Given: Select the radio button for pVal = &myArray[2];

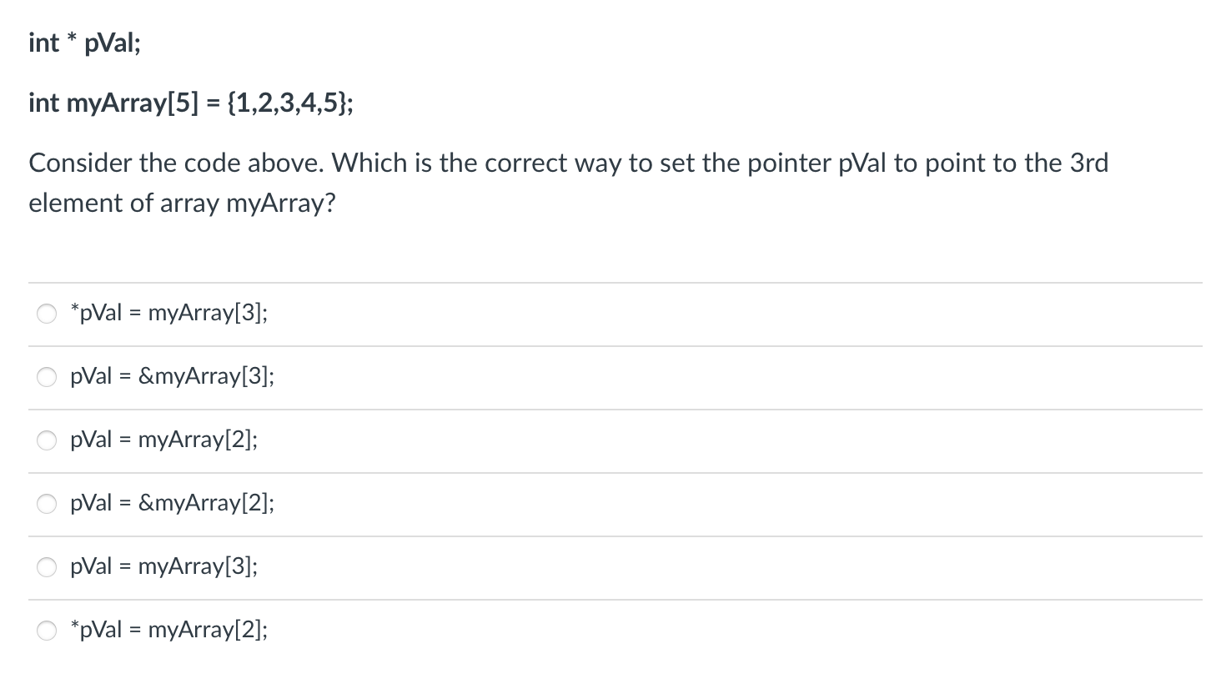Looking at the screenshot, I should [x=47, y=504].
